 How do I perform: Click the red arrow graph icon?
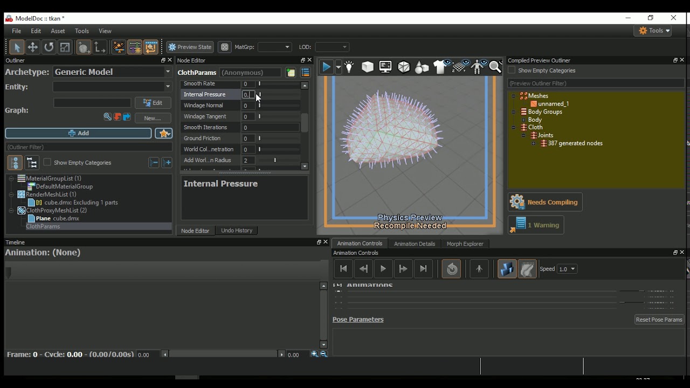coord(117,117)
